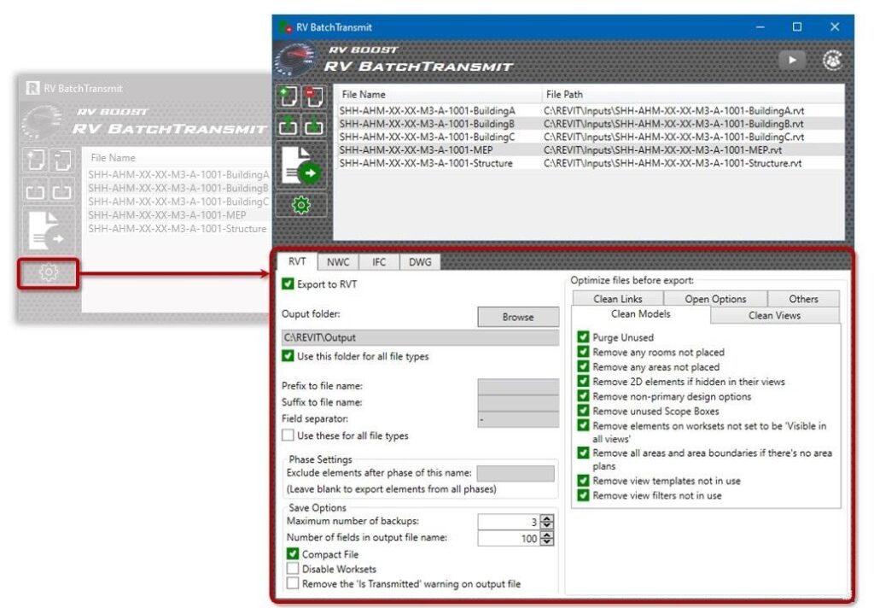The image size is (874, 608).
Task: Click the circular paw icon in the header
Action: (x=832, y=61)
